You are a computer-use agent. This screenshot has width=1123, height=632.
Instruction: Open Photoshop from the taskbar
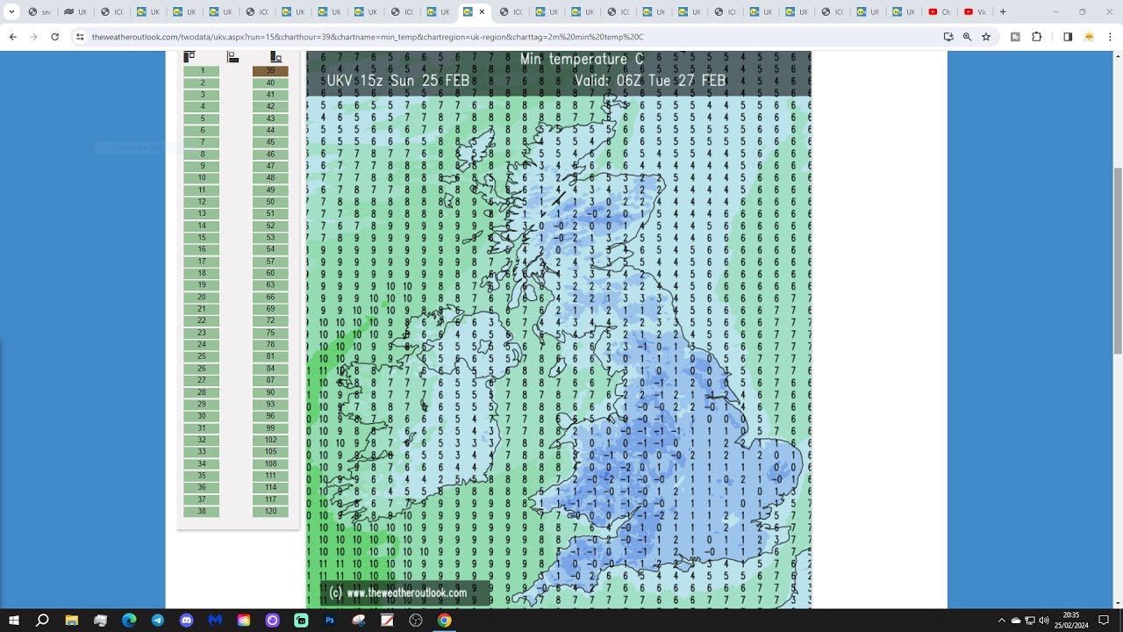tap(330, 621)
